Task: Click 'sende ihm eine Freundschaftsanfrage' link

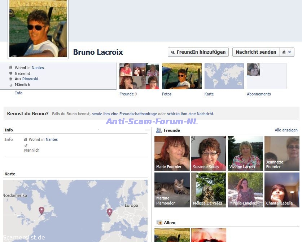Action: [x=124, y=114]
